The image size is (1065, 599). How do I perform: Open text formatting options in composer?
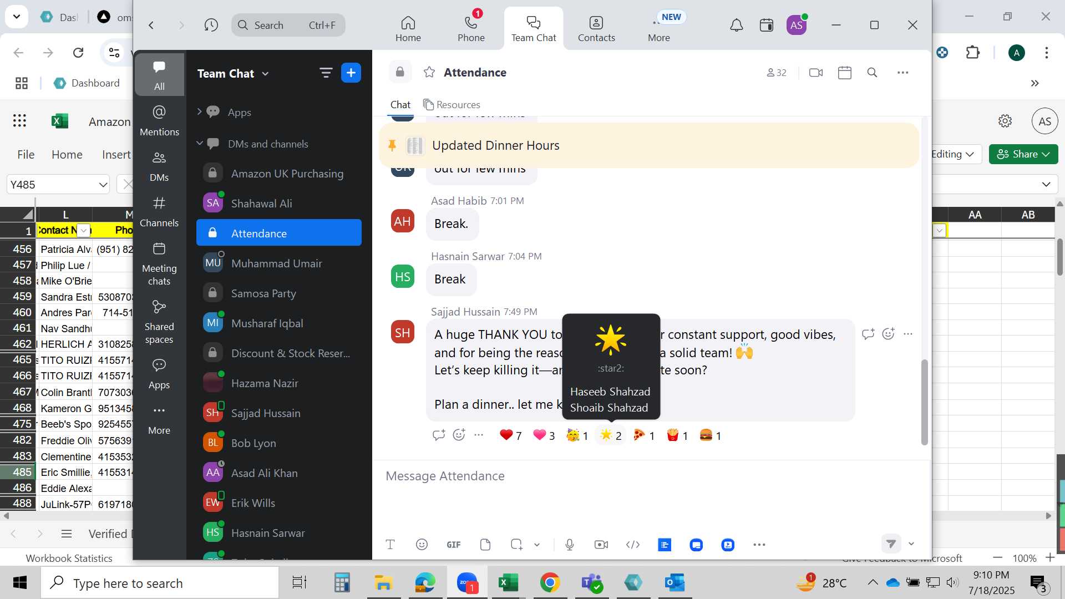coord(390,545)
